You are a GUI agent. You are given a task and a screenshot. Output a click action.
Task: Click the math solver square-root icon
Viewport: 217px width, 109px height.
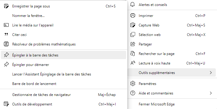tap(6, 44)
